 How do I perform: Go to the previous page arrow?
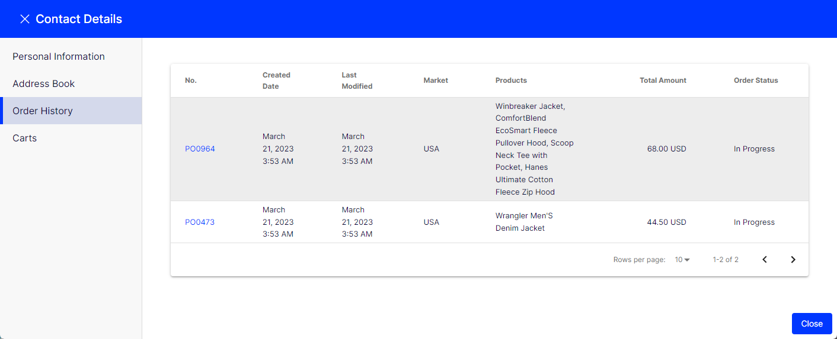[x=765, y=260]
